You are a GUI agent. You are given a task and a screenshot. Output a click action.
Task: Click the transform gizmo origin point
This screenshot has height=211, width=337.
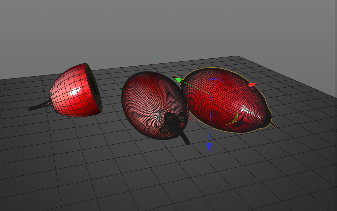212,94
